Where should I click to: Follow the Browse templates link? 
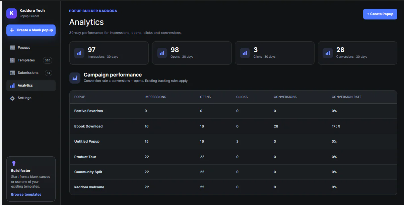[26, 195]
